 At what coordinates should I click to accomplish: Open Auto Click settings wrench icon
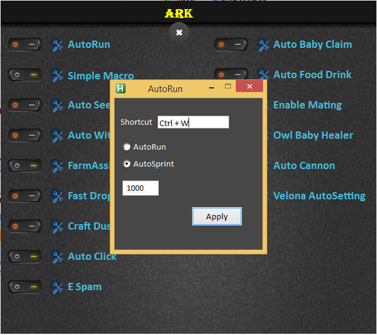[57, 257]
